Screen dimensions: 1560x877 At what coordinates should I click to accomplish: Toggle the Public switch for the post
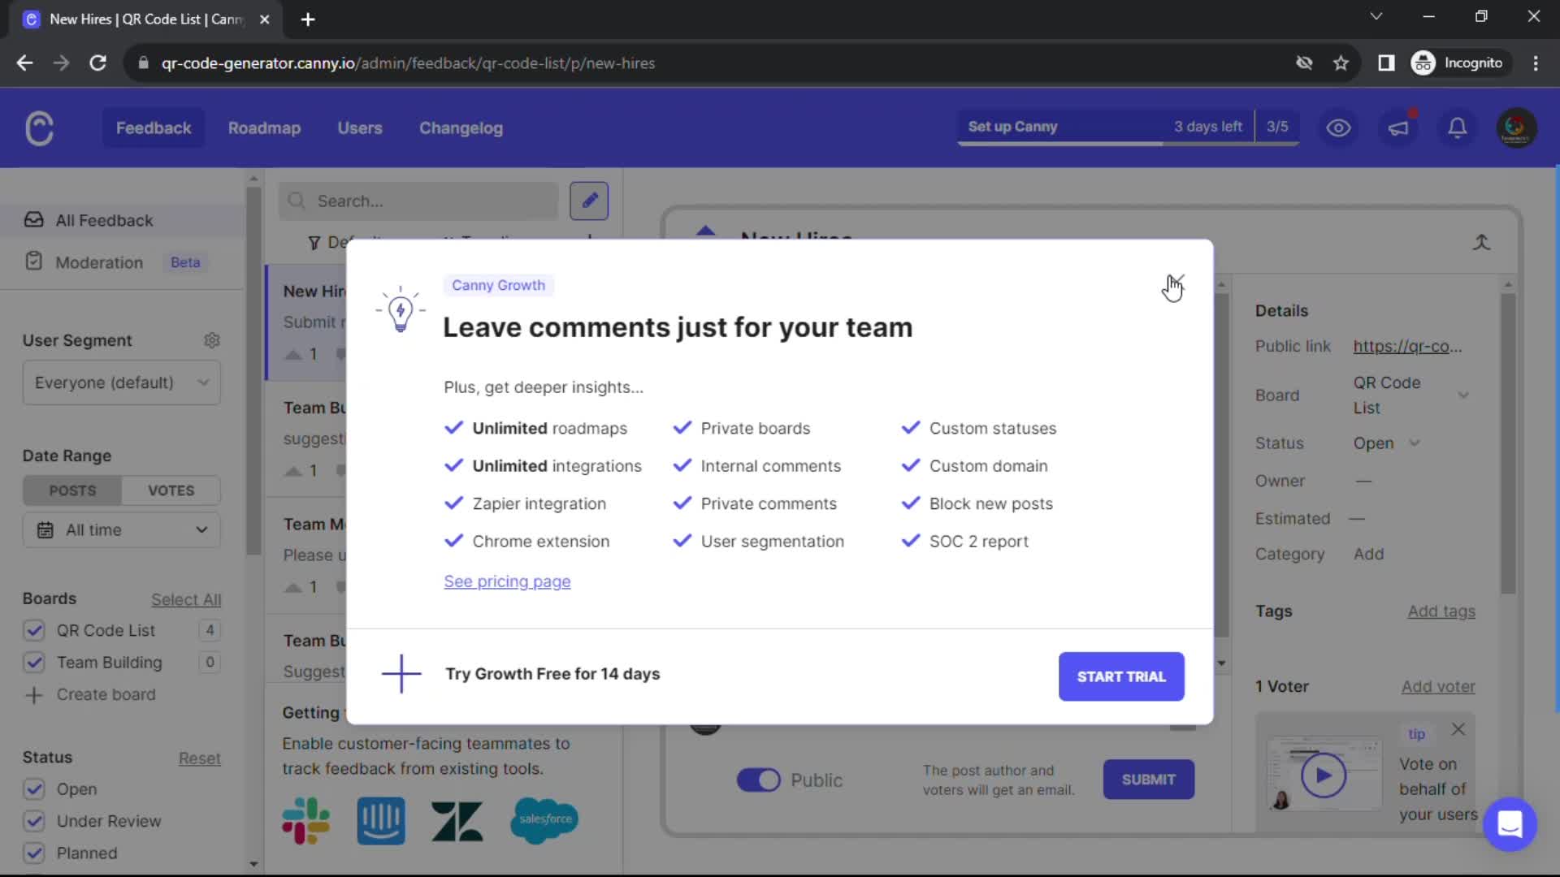(x=758, y=780)
